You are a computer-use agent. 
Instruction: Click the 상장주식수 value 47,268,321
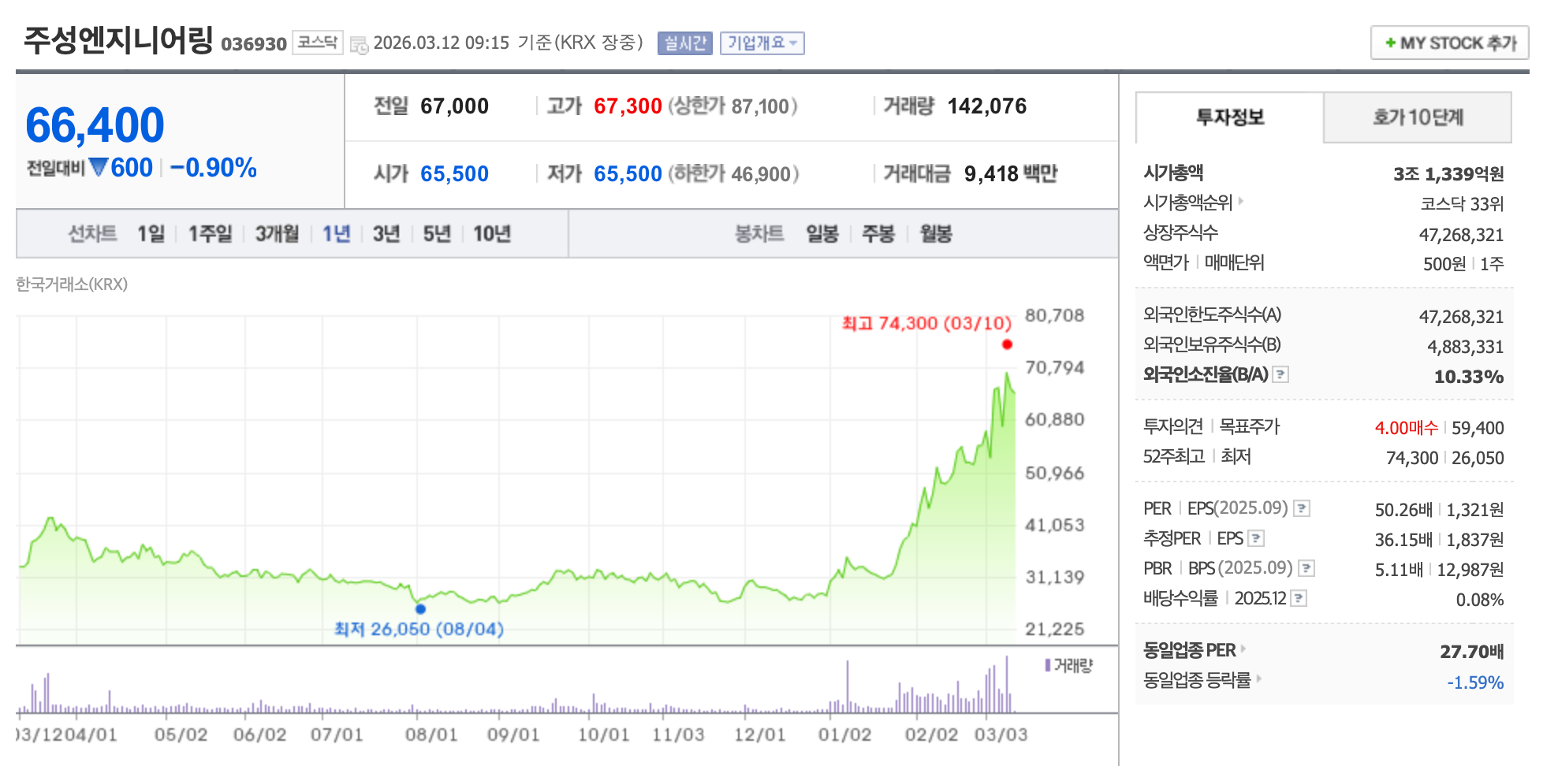pos(1461,235)
